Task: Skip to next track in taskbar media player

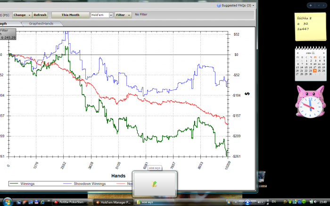Action: [x=253, y=202]
